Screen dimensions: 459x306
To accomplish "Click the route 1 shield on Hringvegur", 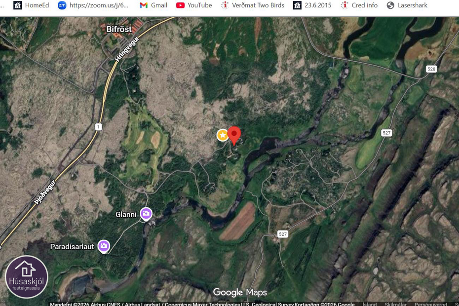I will (x=98, y=127).
